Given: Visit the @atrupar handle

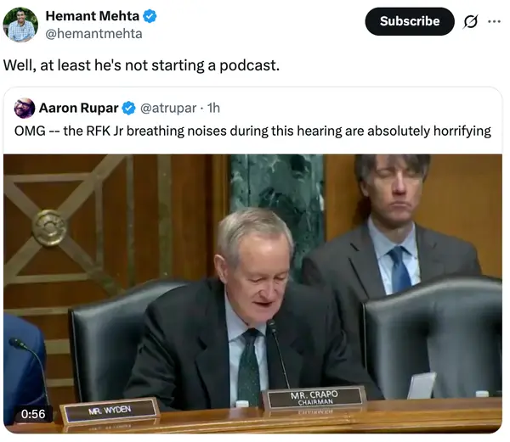Looking at the screenshot, I should point(168,108).
